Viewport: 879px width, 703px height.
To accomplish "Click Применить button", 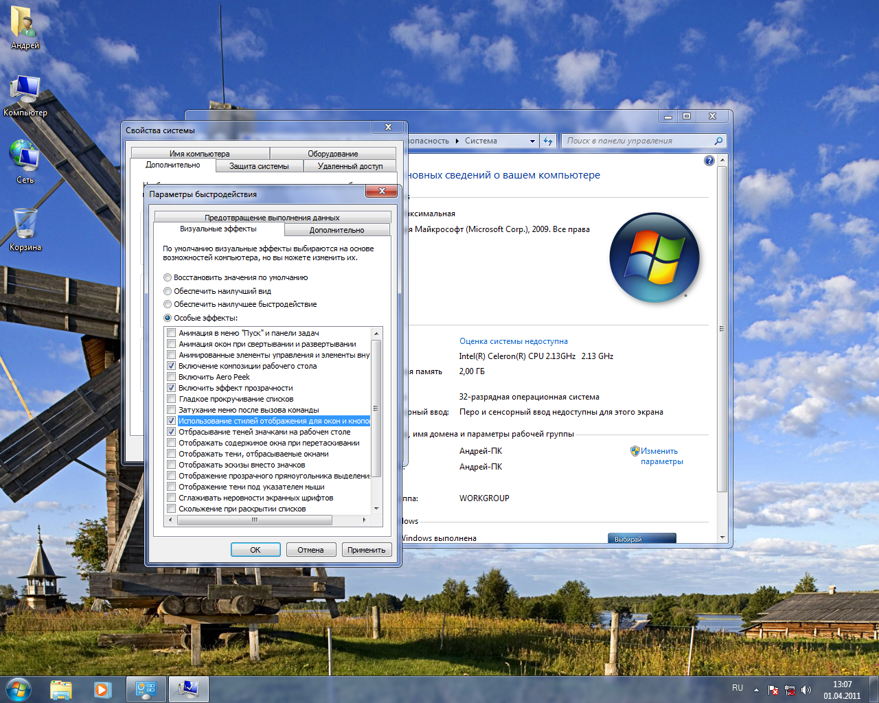I will (367, 550).
